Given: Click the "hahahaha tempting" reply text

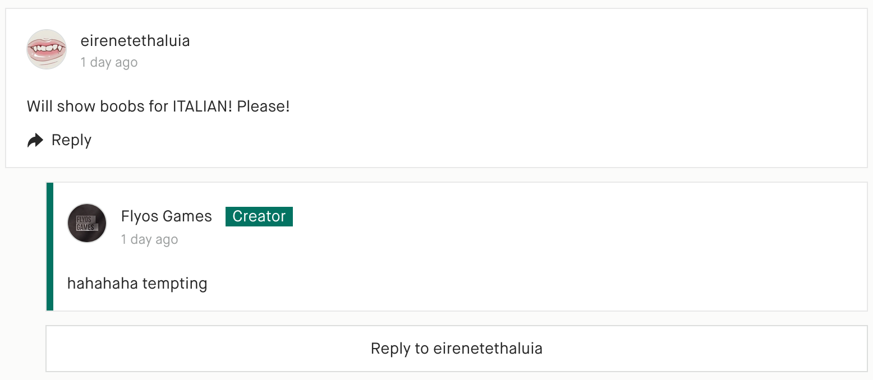Looking at the screenshot, I should tap(137, 284).
